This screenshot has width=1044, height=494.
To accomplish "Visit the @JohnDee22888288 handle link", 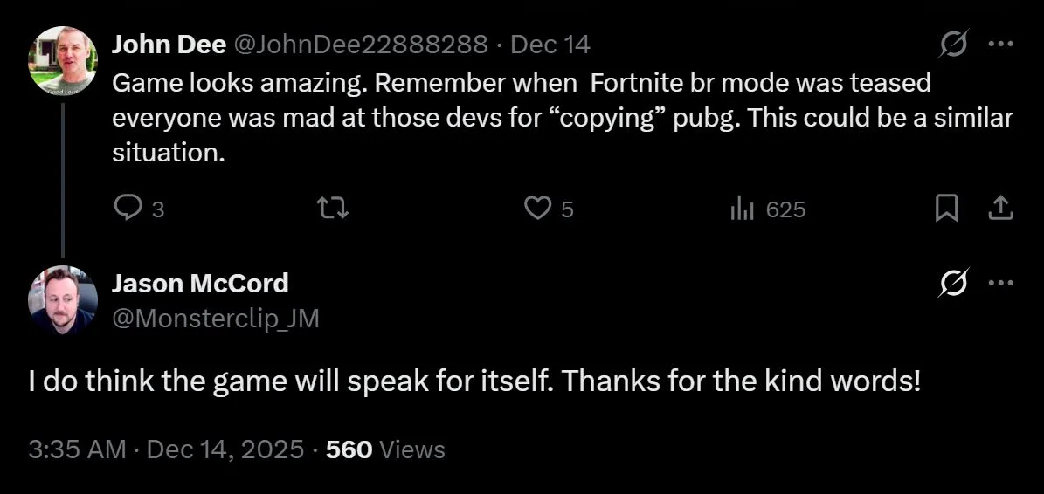I will [360, 45].
